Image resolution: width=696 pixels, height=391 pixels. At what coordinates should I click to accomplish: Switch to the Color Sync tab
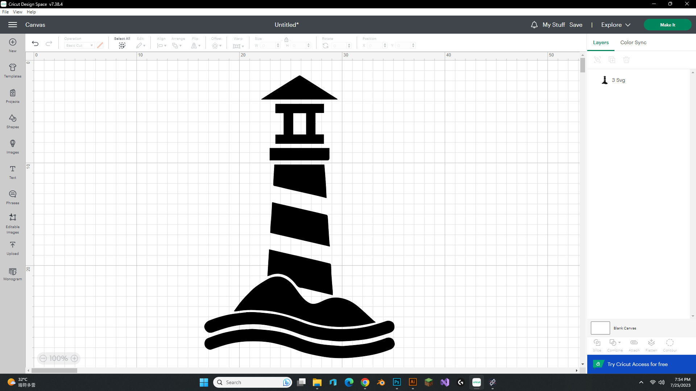[633, 42]
